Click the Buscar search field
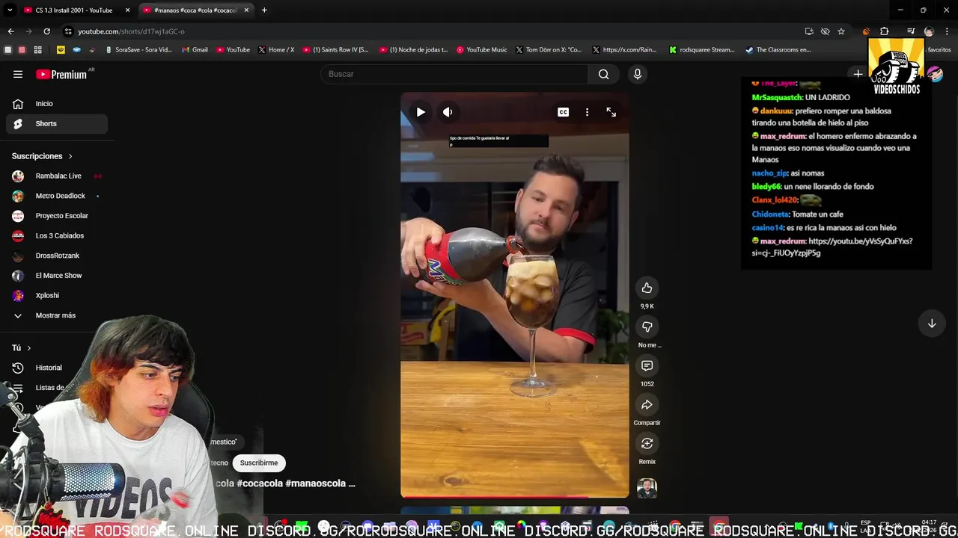Viewport: 958px width, 538px height. [x=455, y=74]
